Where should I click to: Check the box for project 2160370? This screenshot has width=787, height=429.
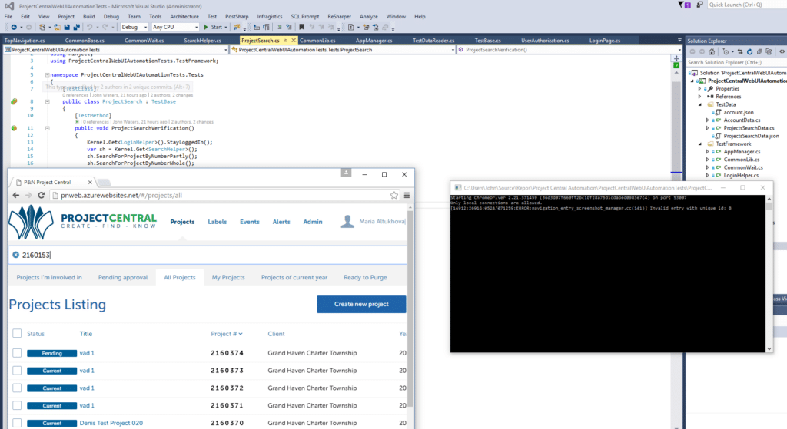click(x=17, y=423)
